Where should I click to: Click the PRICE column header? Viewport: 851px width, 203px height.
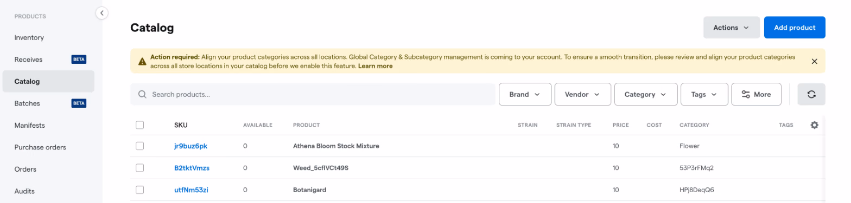tap(621, 125)
